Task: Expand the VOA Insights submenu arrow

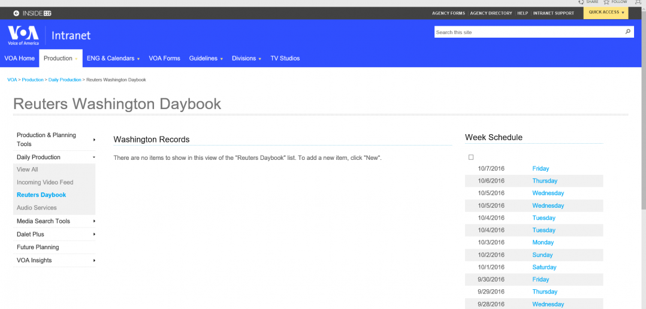Action: (x=94, y=260)
